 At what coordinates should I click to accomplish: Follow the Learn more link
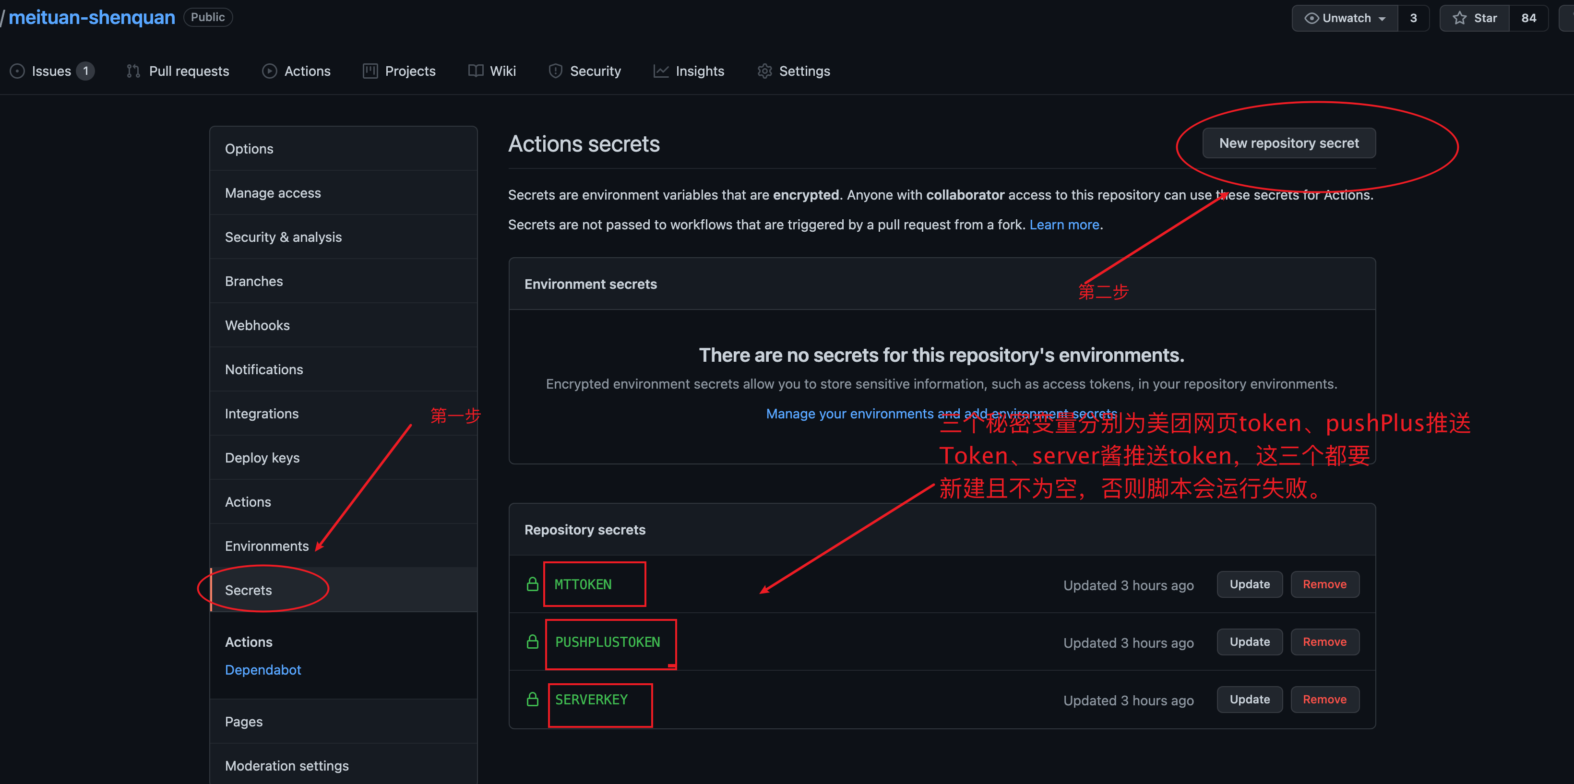coord(1064,225)
